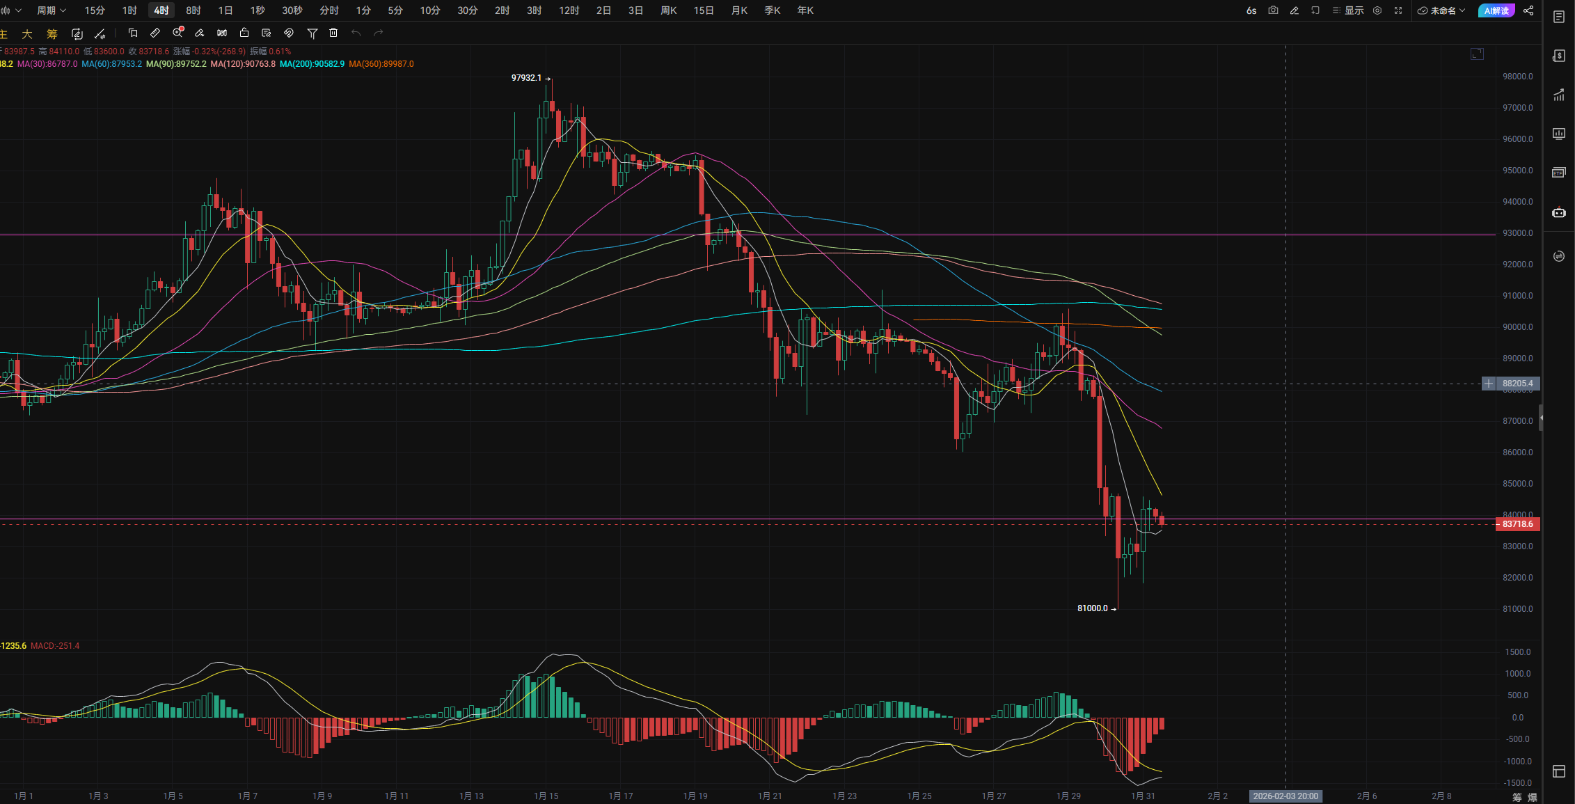Click the share icon at top right
1575x804 pixels.
(1528, 10)
